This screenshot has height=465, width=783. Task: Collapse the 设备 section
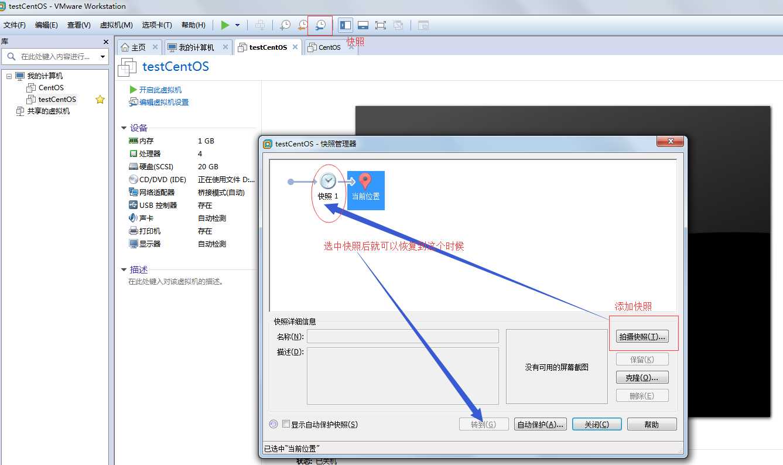(x=124, y=128)
